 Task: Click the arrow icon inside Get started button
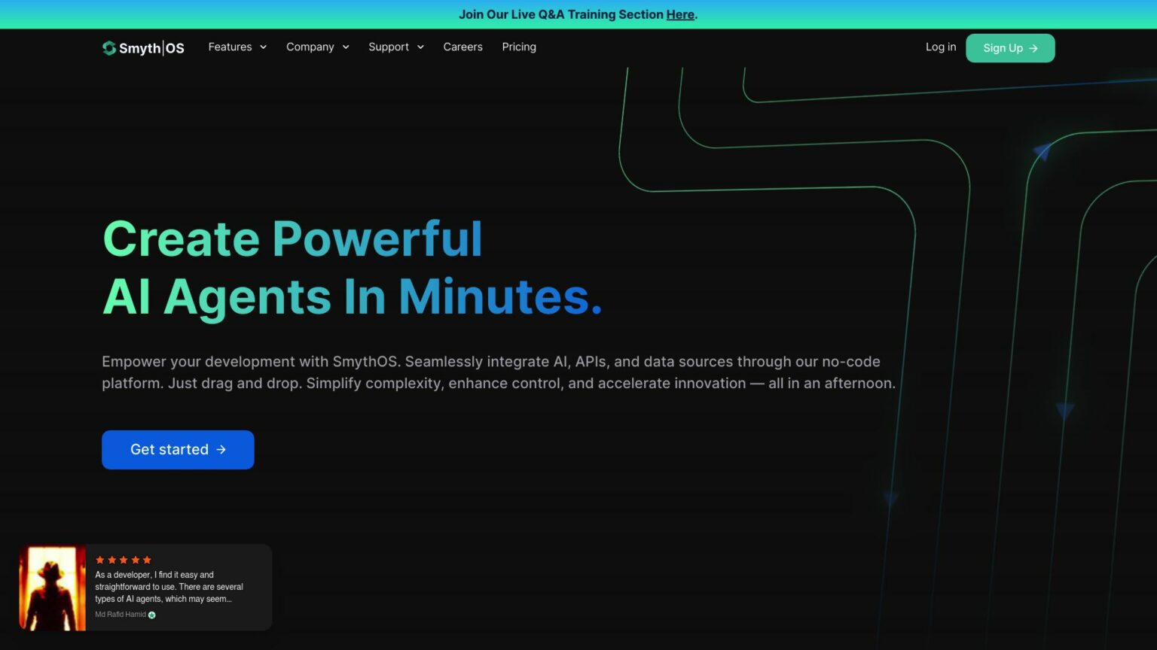coord(220,449)
